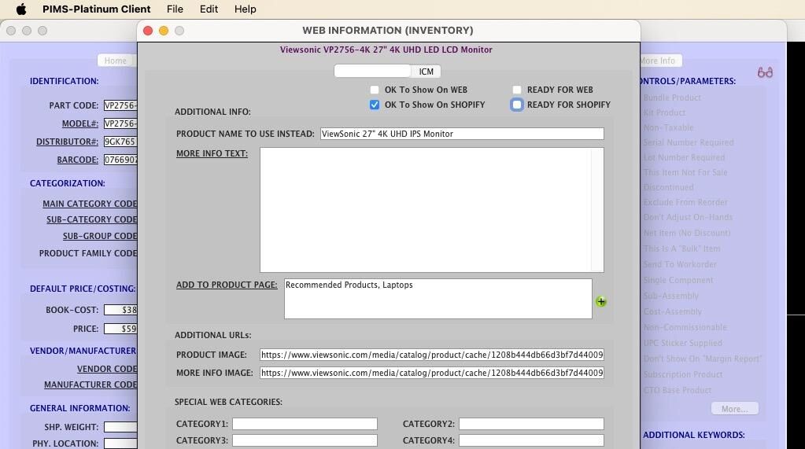Click the glasses icon in the inventory window

(765, 72)
